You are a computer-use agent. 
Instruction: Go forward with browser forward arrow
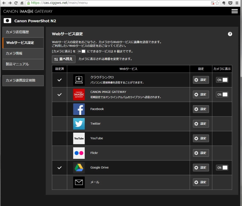tap(10, 3)
